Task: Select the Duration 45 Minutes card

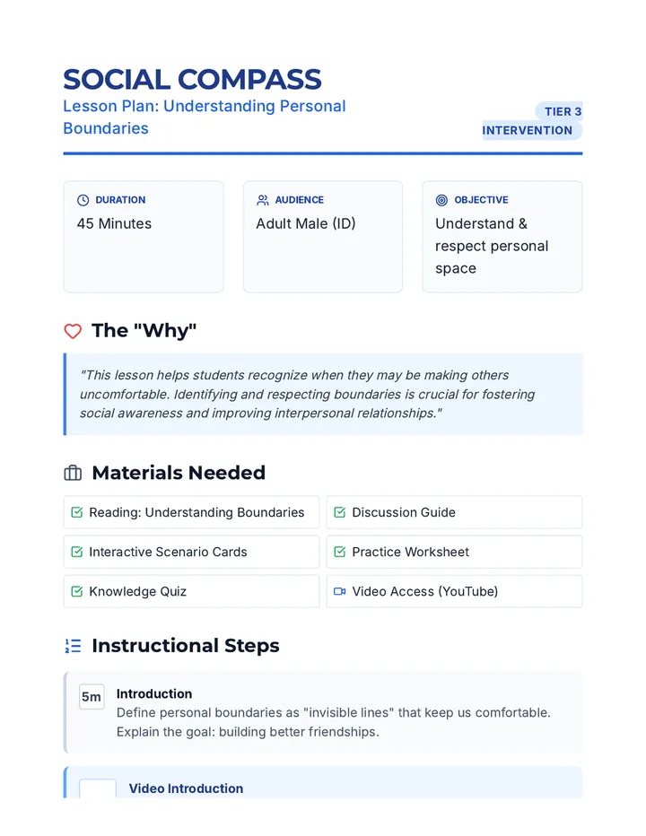Action: click(144, 237)
